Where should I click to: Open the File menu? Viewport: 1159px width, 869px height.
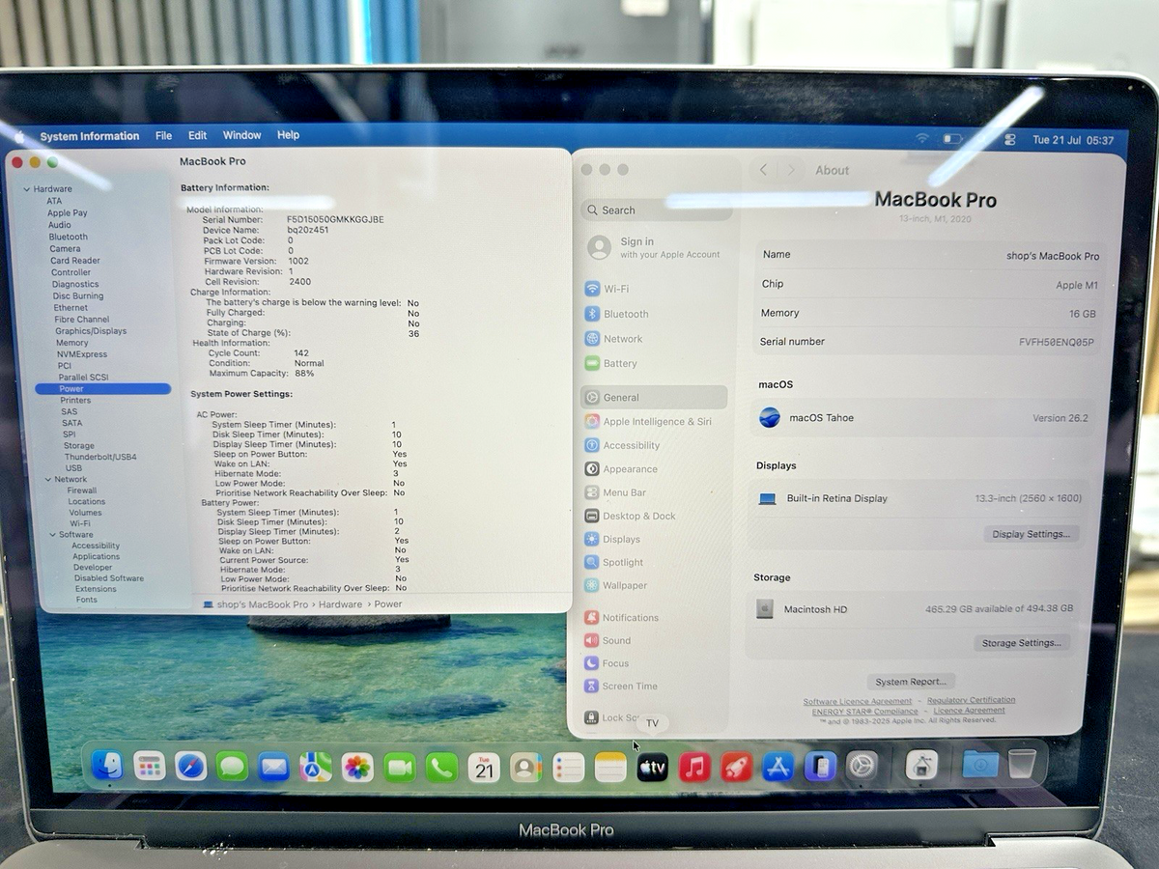click(x=164, y=136)
